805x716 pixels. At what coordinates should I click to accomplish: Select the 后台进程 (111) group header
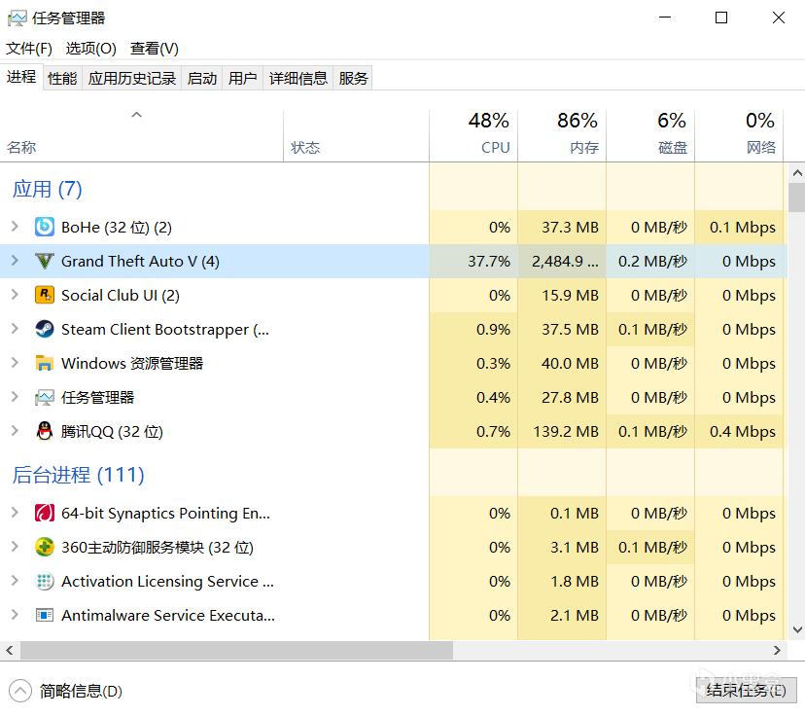(x=78, y=475)
